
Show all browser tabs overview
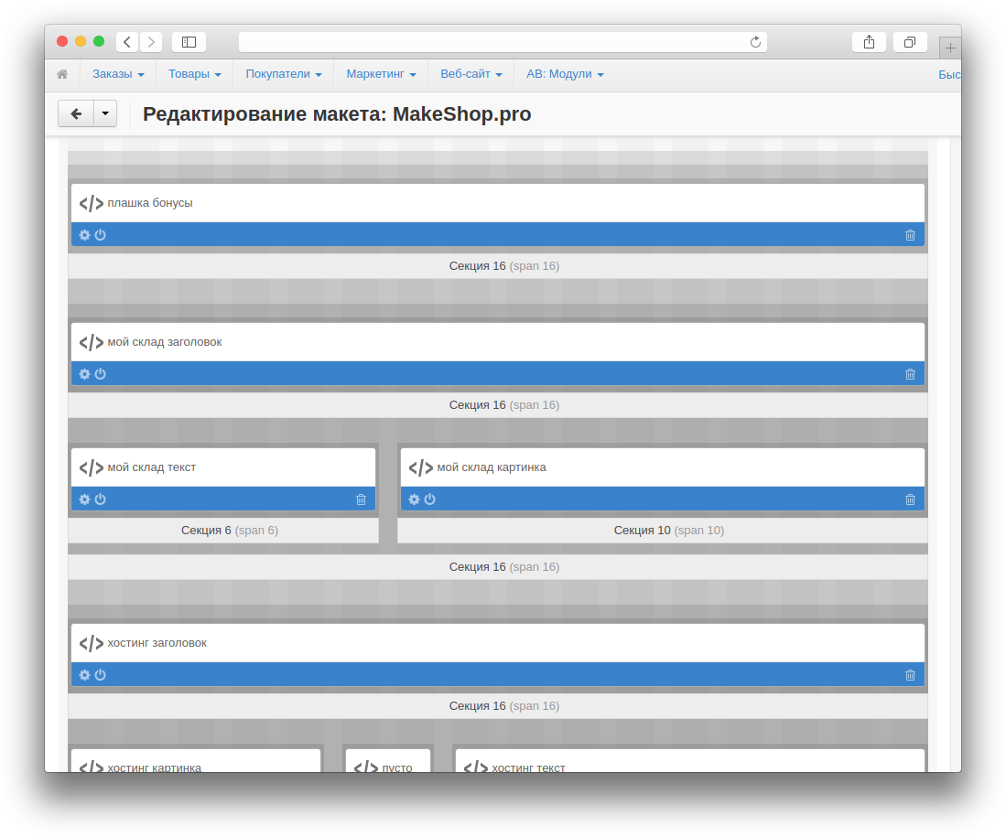click(x=910, y=42)
